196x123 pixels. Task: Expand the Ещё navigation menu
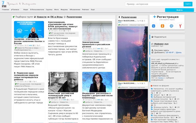tap(93, 10)
